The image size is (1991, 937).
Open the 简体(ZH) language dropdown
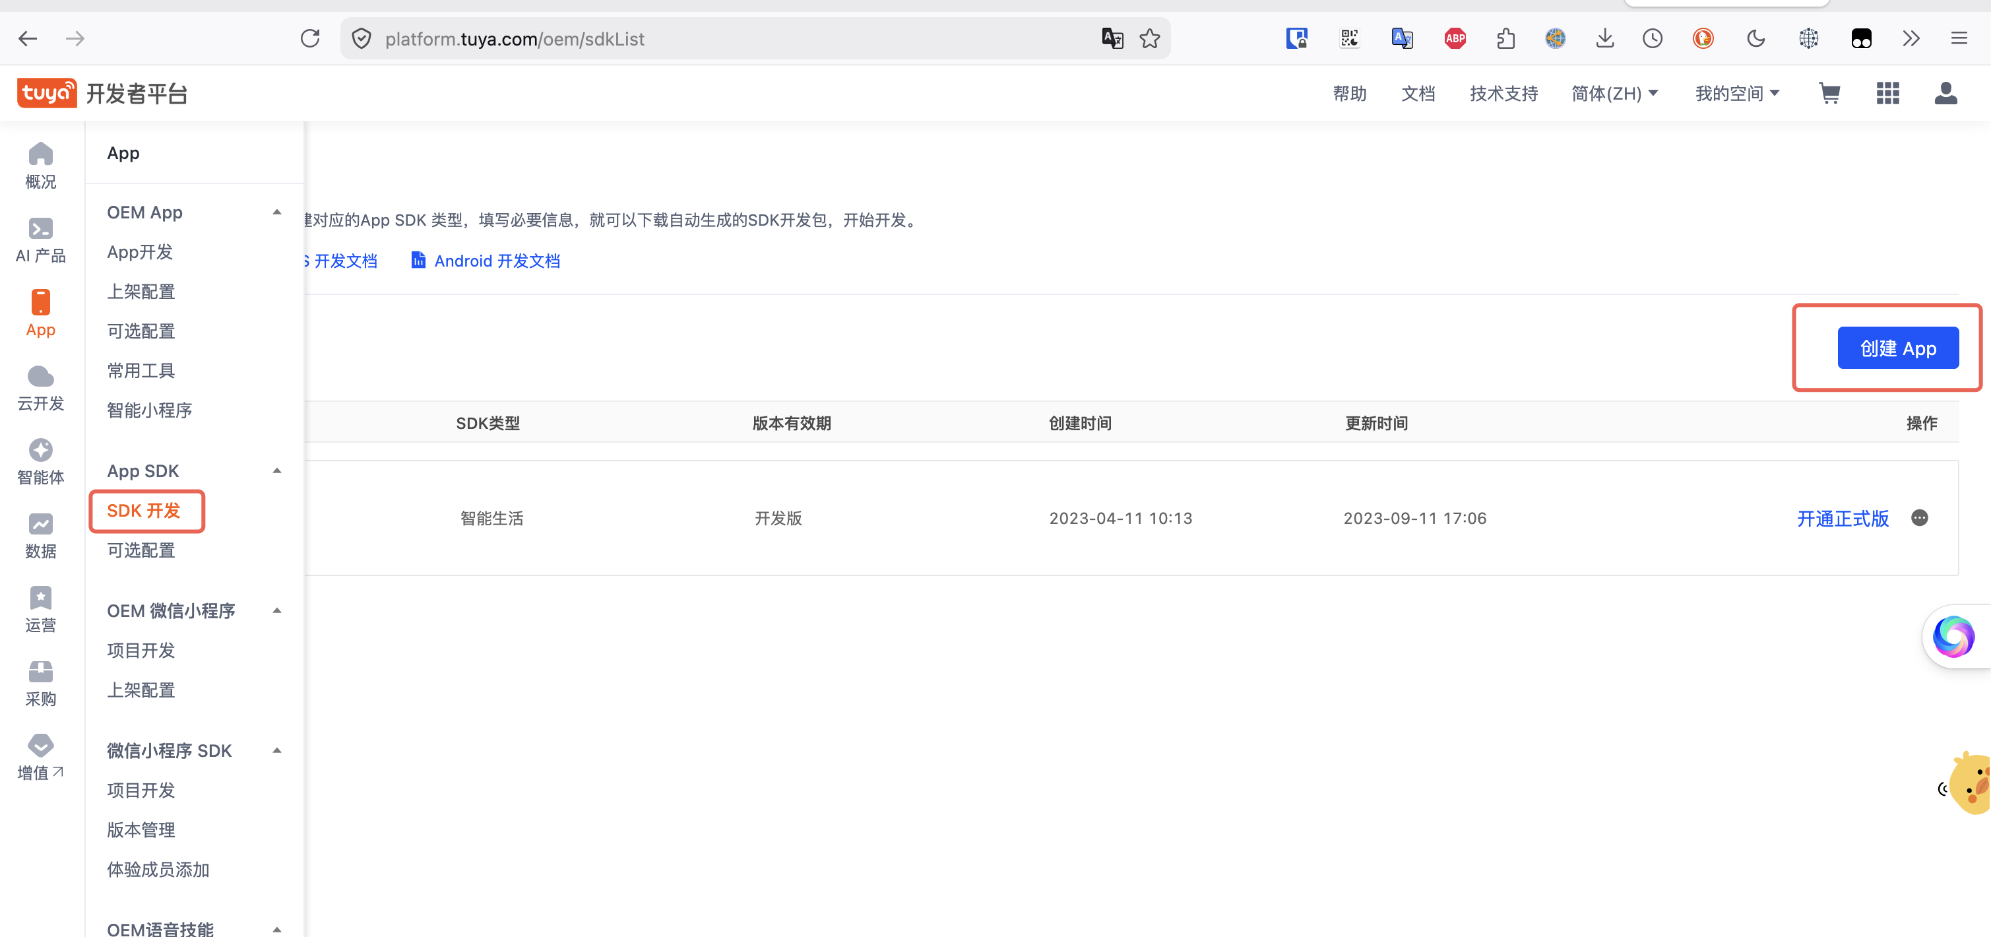(1614, 94)
